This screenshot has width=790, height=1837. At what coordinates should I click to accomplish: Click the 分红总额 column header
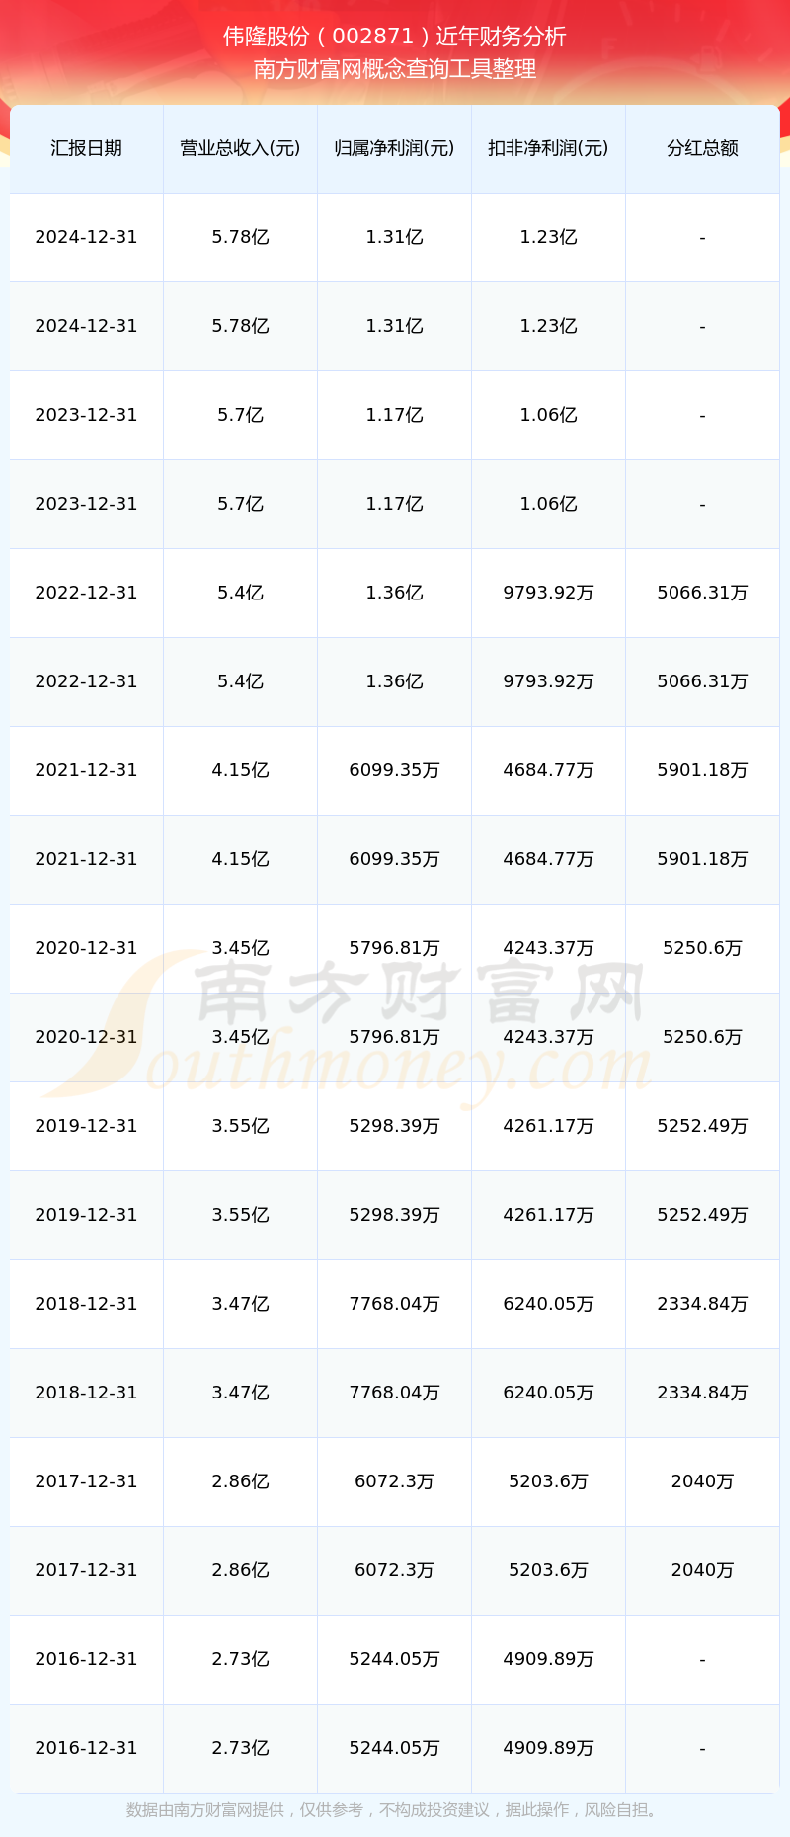702,148
